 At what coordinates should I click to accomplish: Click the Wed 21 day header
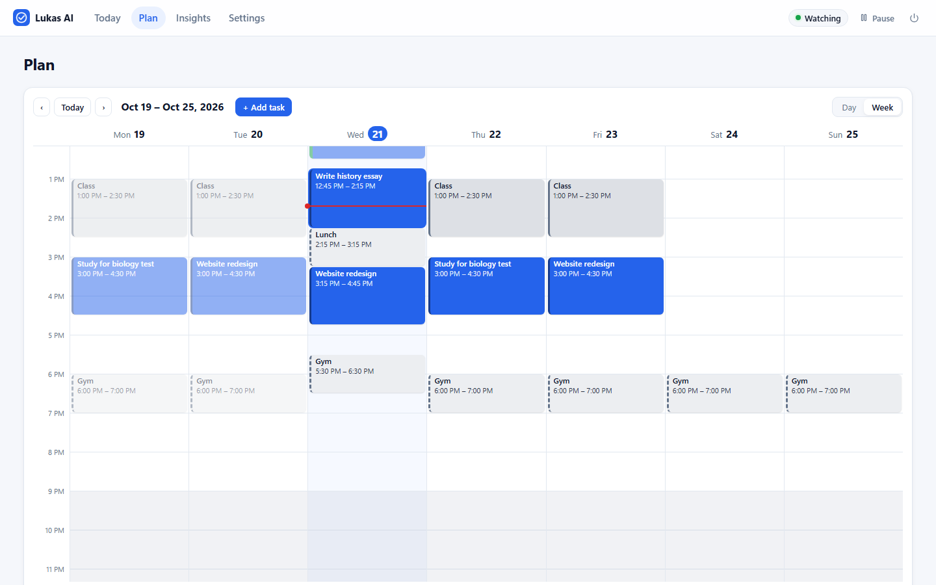[x=367, y=134]
